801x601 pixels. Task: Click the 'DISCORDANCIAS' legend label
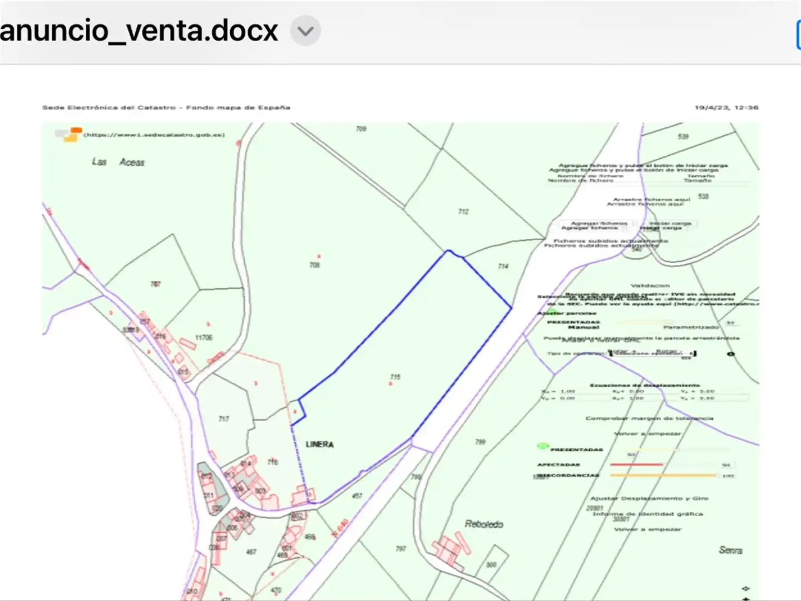(x=568, y=475)
